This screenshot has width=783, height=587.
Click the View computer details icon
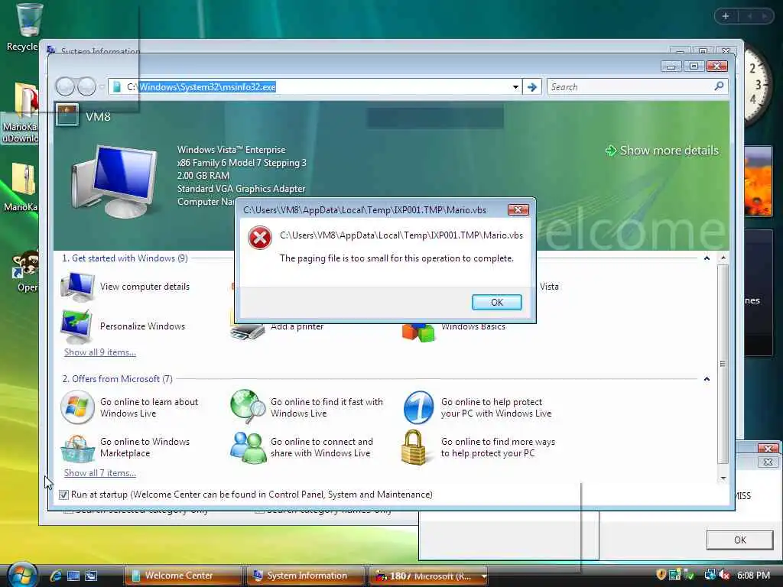point(77,287)
